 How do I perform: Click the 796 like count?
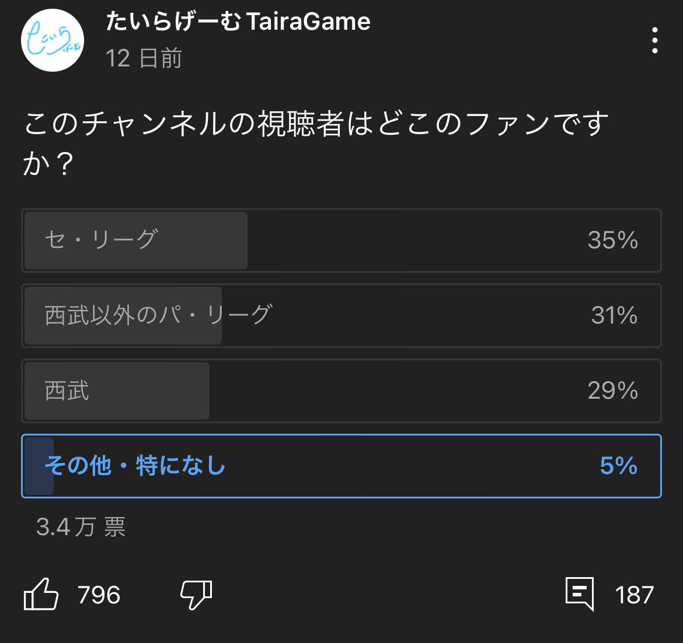coord(99,595)
